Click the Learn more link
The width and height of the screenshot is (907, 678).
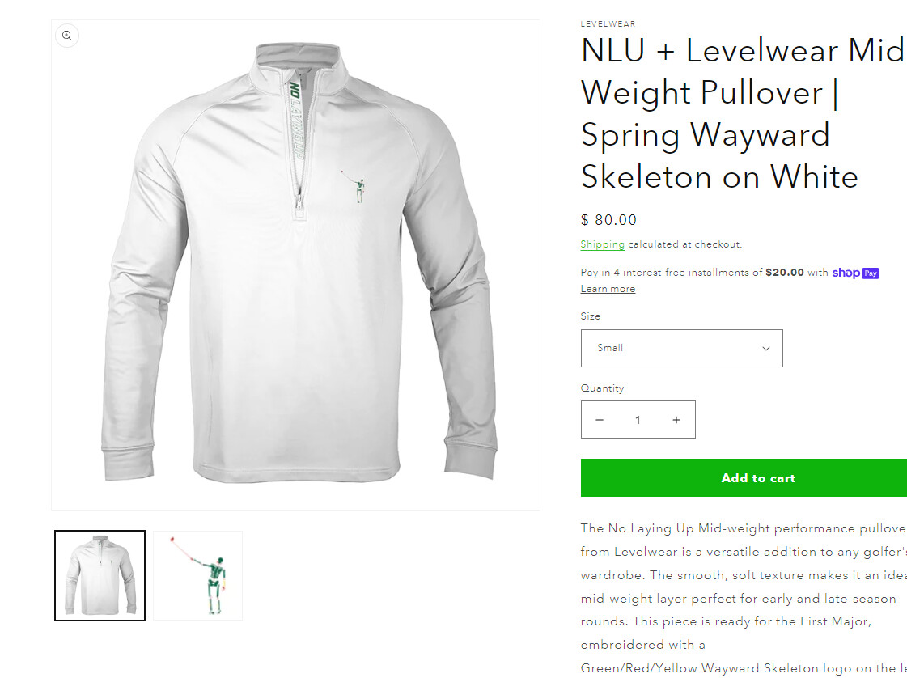pyautogui.click(x=608, y=289)
